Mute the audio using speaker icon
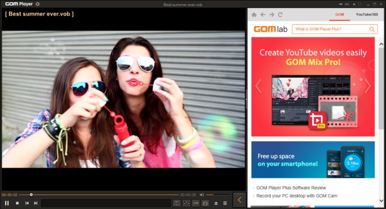This screenshot has width=386, height=209. (202, 195)
